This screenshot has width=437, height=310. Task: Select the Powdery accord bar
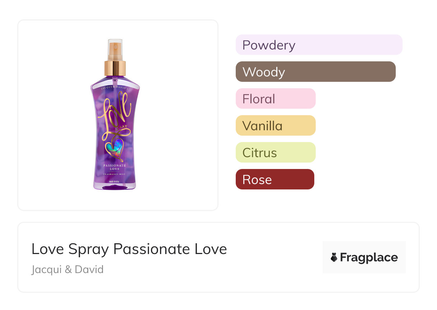coord(319,45)
